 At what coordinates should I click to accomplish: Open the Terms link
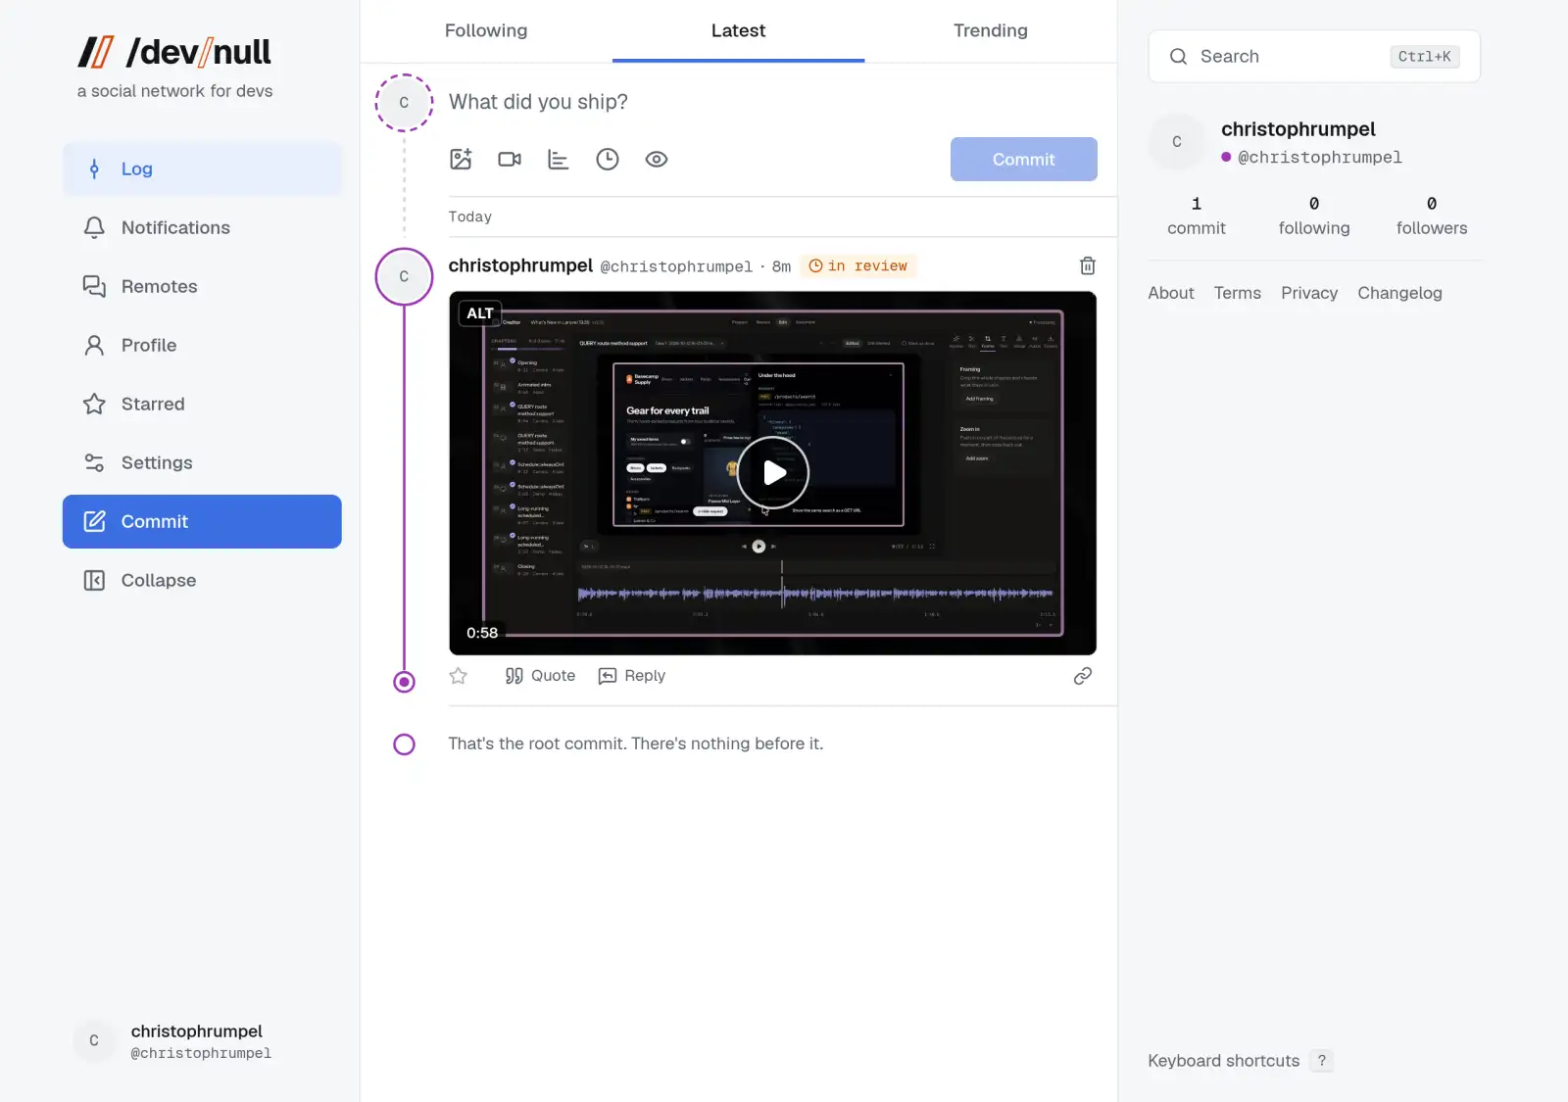point(1238,293)
